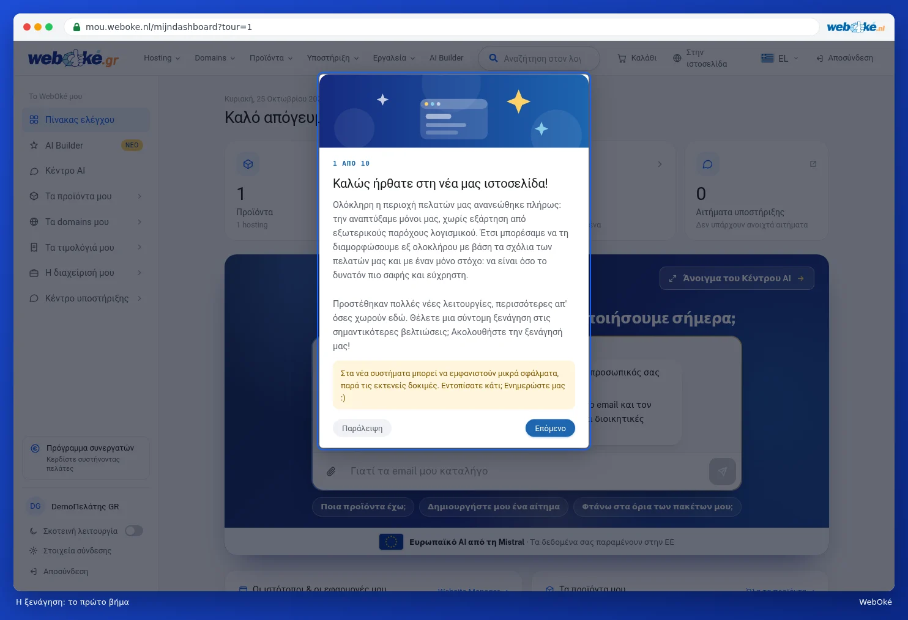The image size is (908, 620).
Task: Click the logout icon in top bar
Action: coord(820,58)
